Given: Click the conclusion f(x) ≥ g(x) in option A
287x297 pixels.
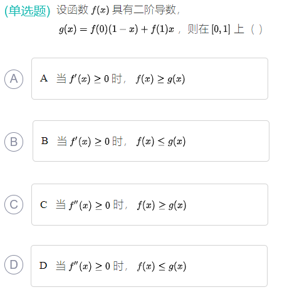Looking at the screenshot, I should tap(160, 79).
